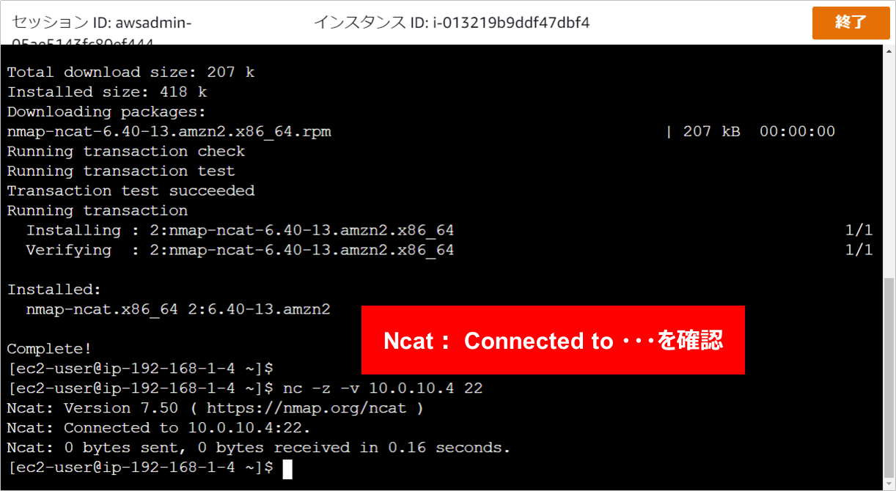Click the red Ncat Connected annotation box
Viewport: 896px width, 491px height.
pyautogui.click(x=553, y=340)
